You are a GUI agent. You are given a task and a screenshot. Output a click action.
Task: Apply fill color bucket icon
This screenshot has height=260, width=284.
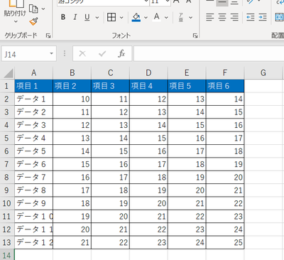point(136,17)
